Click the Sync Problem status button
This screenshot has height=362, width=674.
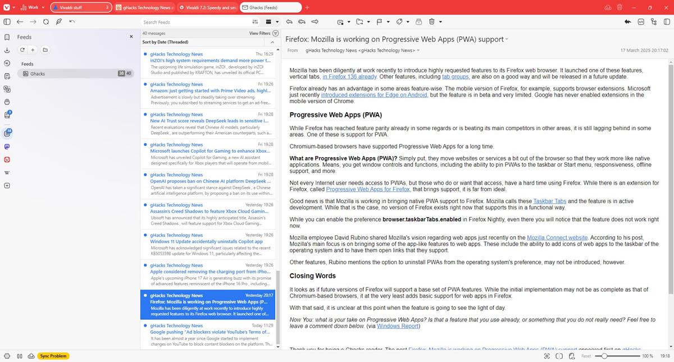[53, 356]
